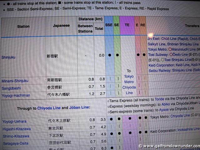Open the Marunouchi Line transfer link
200x150 pixels.
(x=183, y=49)
